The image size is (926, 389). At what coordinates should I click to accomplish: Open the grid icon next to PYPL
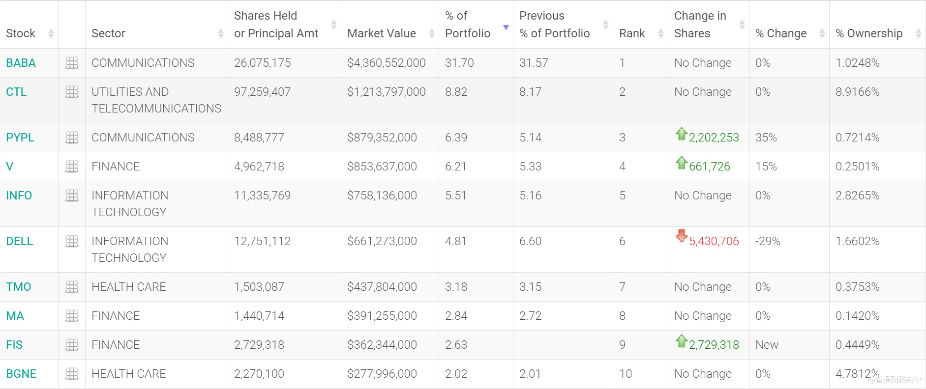[72, 138]
